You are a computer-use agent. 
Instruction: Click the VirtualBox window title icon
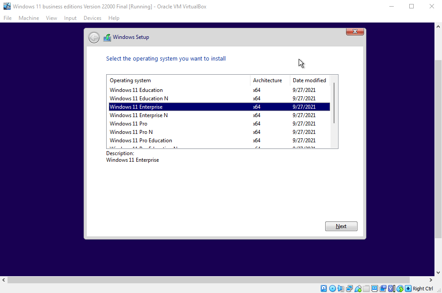(7, 6)
